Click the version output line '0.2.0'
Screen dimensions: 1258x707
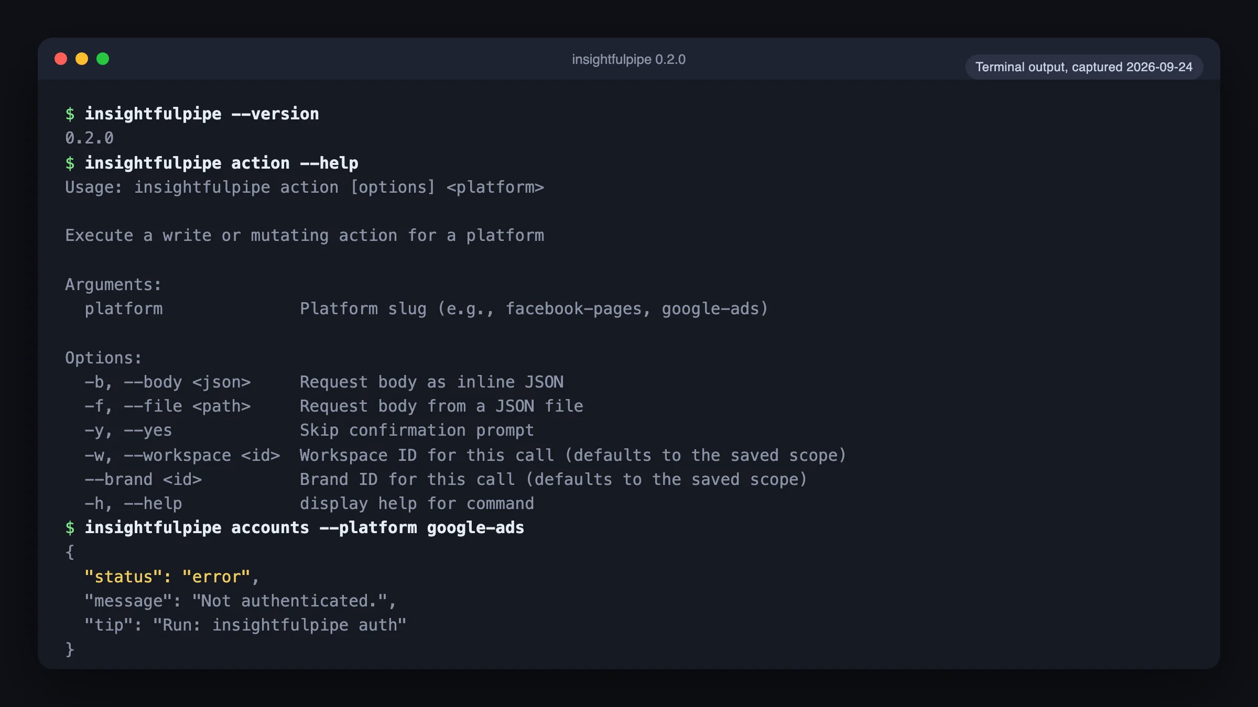pyautogui.click(x=89, y=138)
